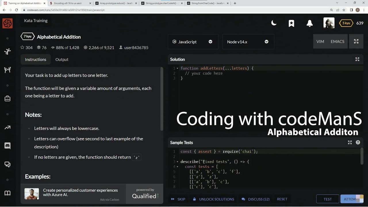Open Sample Tests help question icon
Image resolution: width=368 pixels, height=207 pixels.
tap(358, 142)
